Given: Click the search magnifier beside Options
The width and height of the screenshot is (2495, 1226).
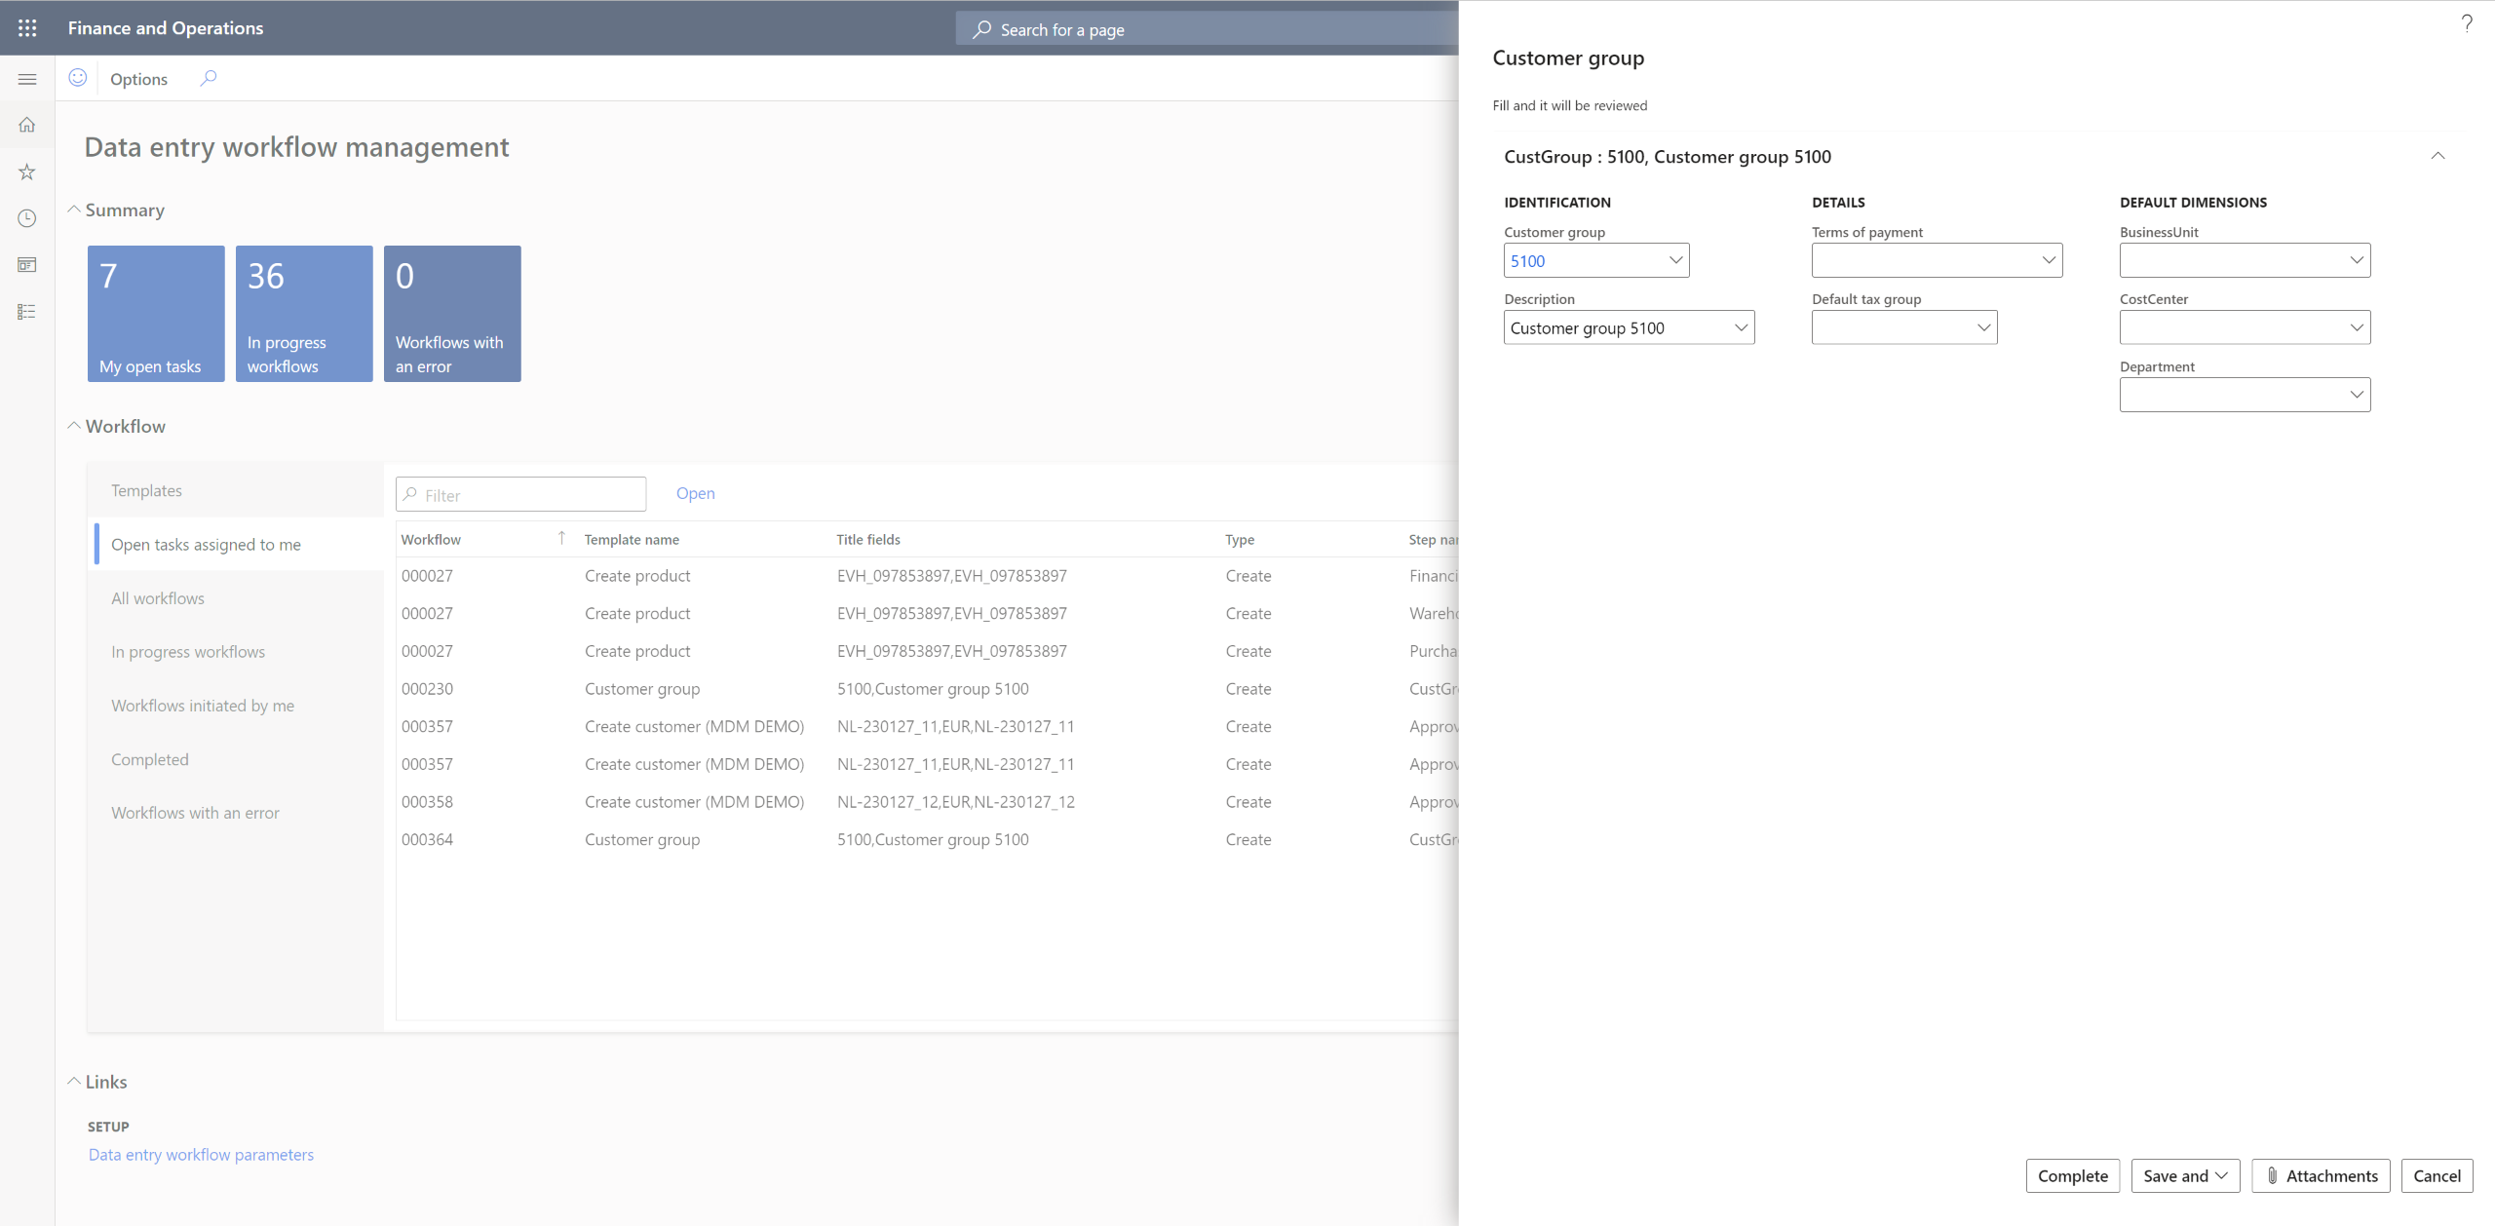Looking at the screenshot, I should coord(208,78).
